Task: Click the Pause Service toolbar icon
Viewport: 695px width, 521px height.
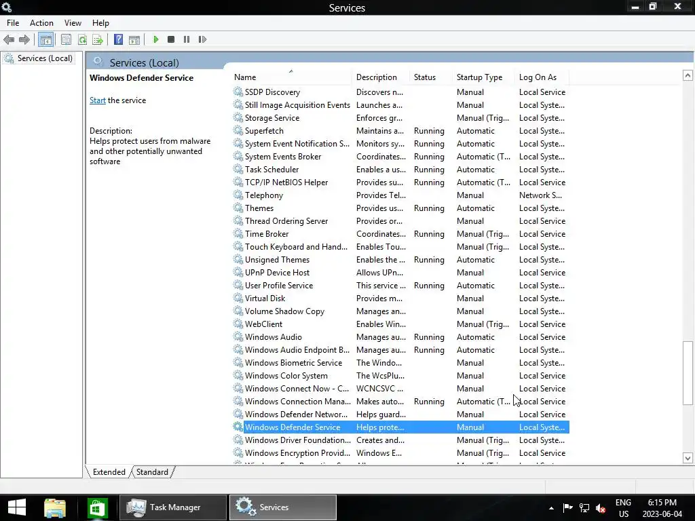Action: 187,39
